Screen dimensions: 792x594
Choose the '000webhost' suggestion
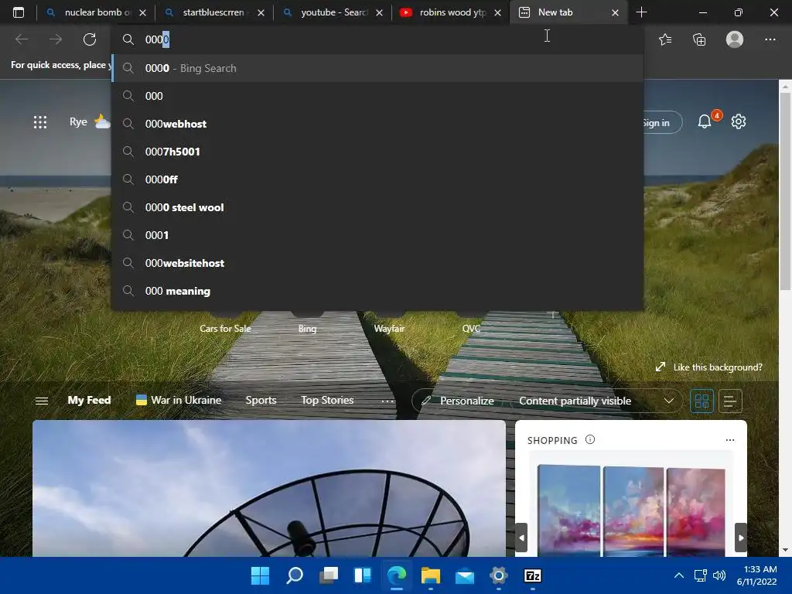pyautogui.click(x=377, y=124)
